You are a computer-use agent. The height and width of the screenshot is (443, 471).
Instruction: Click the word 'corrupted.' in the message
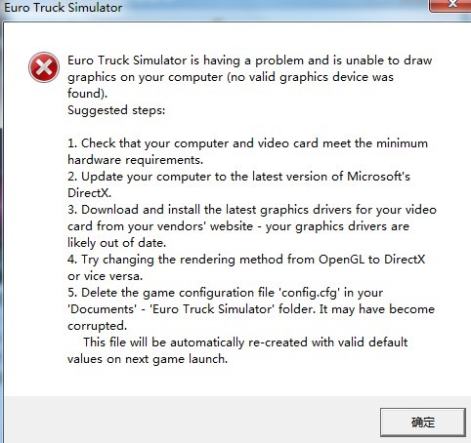click(x=97, y=326)
